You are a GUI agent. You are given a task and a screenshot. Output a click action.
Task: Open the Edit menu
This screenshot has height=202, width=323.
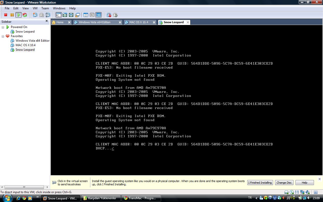(x=16, y=8)
